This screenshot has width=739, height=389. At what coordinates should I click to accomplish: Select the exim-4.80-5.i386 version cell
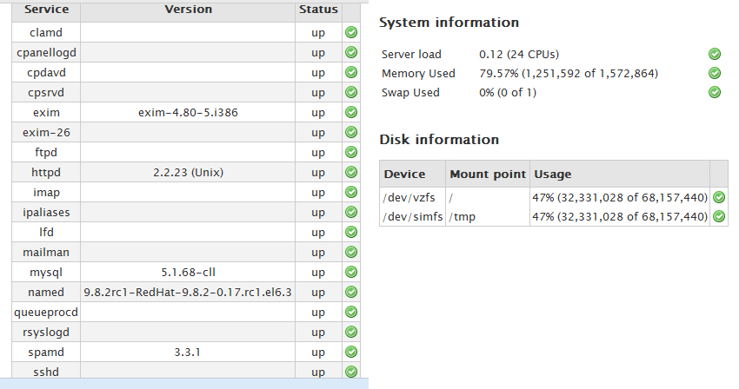click(188, 112)
